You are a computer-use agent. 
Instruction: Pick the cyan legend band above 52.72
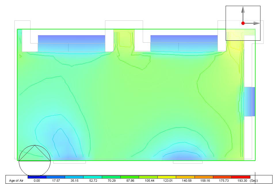(x=93, y=177)
